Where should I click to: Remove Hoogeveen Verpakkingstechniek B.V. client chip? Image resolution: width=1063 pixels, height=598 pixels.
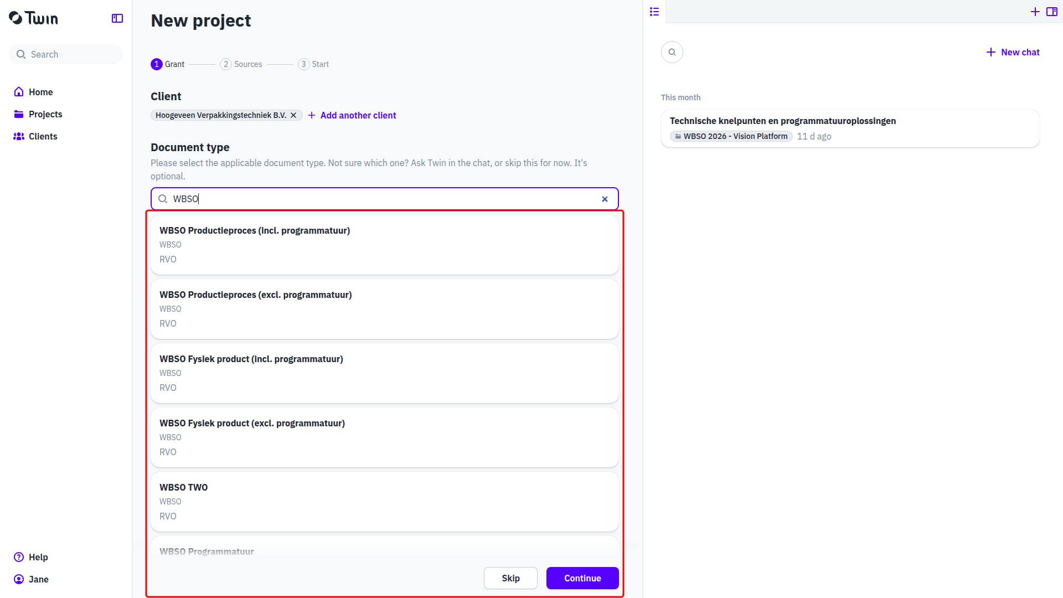tap(293, 115)
